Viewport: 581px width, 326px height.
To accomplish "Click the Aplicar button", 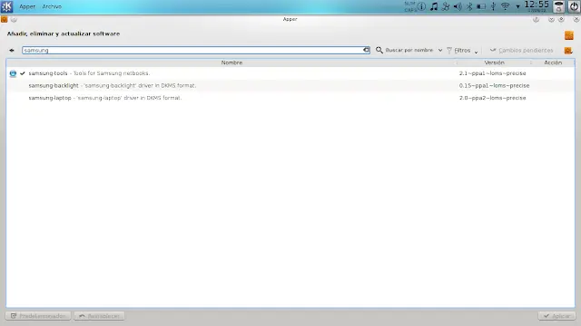I will click(x=556, y=316).
